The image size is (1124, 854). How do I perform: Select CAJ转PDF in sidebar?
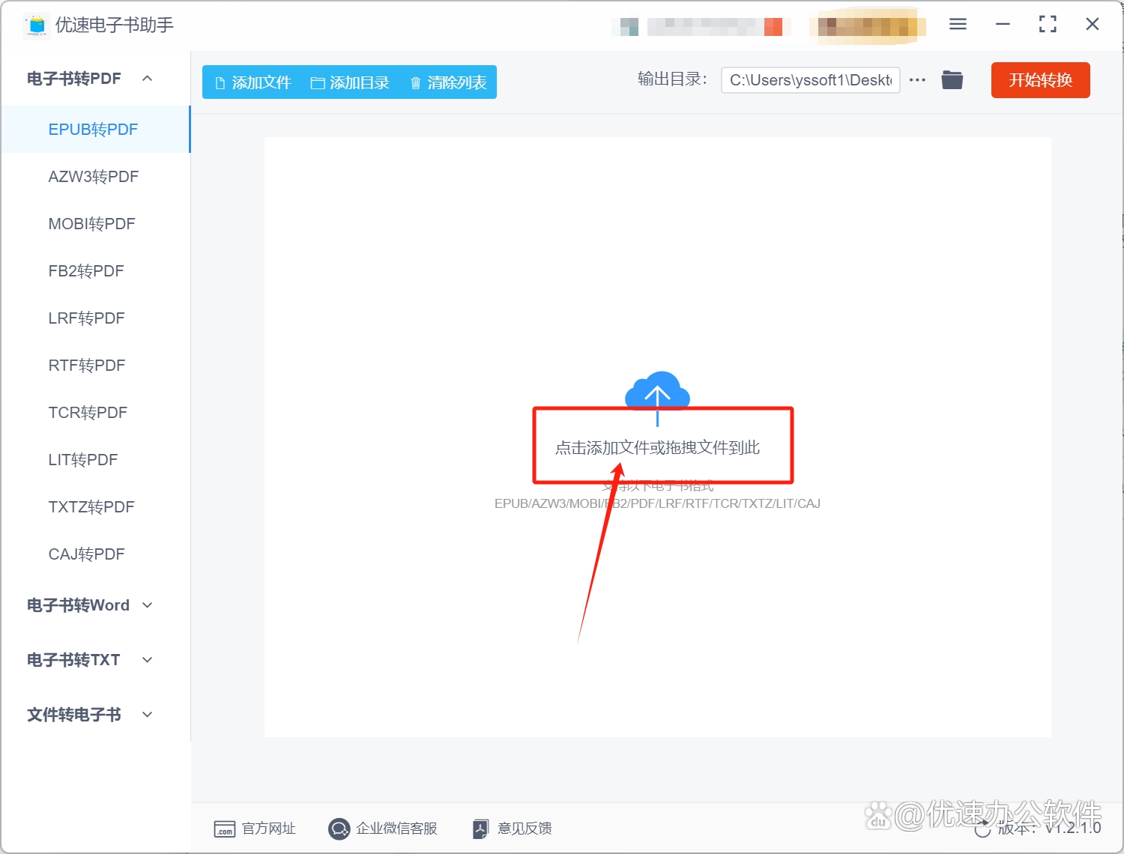pos(95,554)
